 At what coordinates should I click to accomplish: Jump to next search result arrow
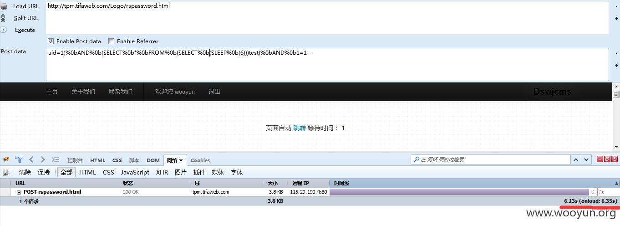click(586, 159)
